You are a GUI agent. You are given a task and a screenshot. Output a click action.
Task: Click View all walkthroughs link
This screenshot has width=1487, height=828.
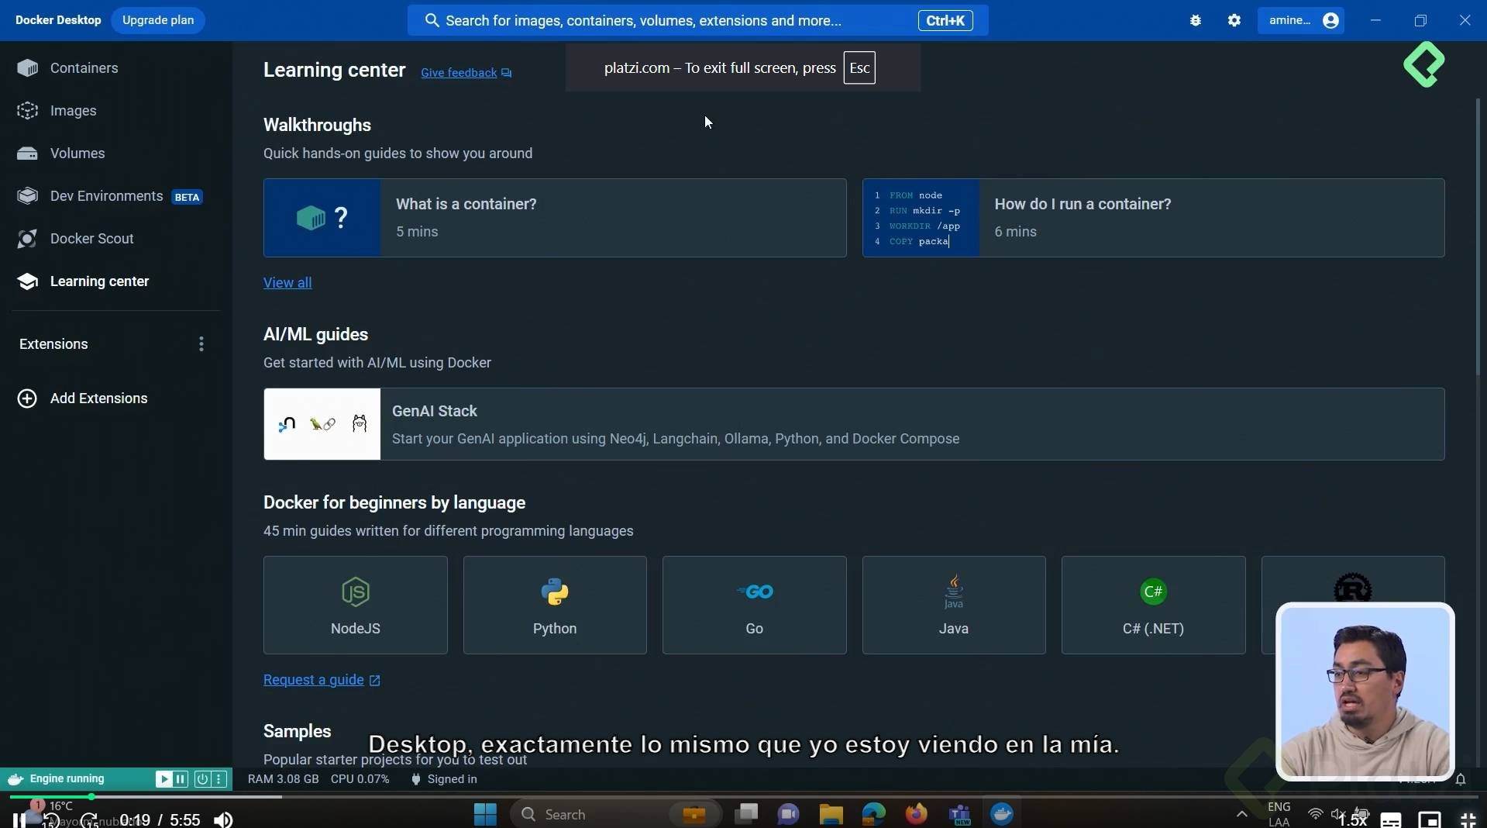[287, 283]
